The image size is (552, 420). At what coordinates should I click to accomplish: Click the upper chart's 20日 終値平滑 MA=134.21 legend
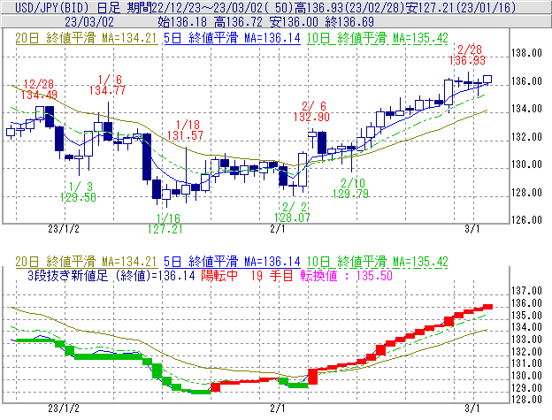tap(86, 38)
